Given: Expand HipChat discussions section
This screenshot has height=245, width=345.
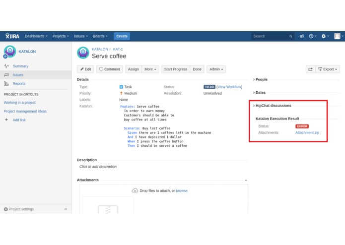Looking at the screenshot, I should point(272,106).
